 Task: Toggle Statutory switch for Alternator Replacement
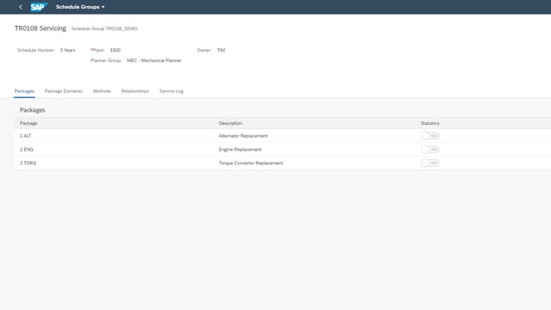(430, 136)
